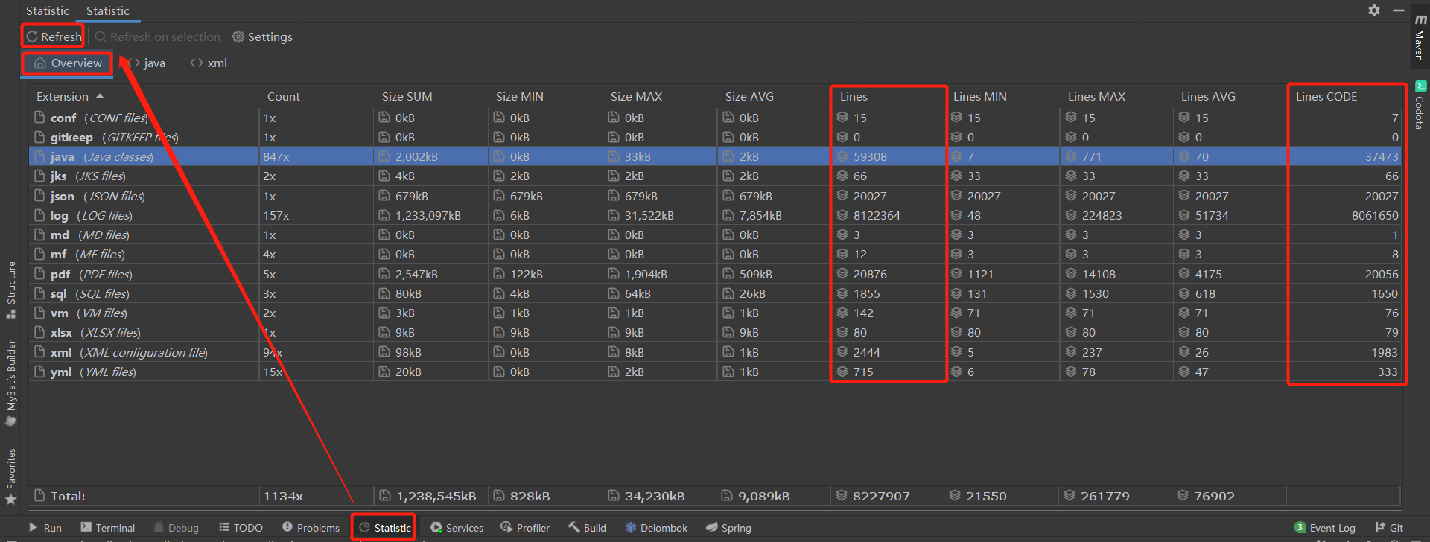This screenshot has width=1430, height=542.
Task: Open the Git tool window
Action: tap(1389, 528)
